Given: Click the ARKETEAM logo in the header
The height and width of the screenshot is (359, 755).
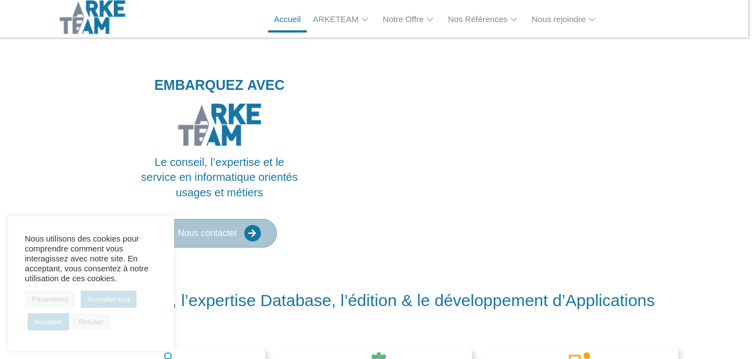Looking at the screenshot, I should (92, 17).
